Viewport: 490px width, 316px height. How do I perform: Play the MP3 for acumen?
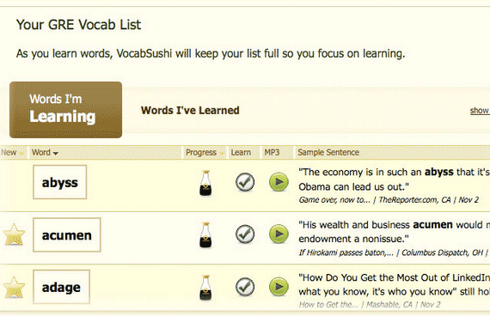[279, 234]
